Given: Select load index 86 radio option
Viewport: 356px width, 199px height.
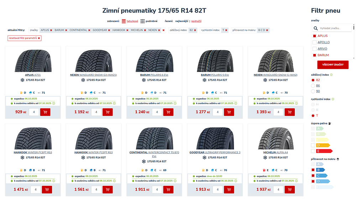Looking at the screenshot, I should [x=313, y=86].
